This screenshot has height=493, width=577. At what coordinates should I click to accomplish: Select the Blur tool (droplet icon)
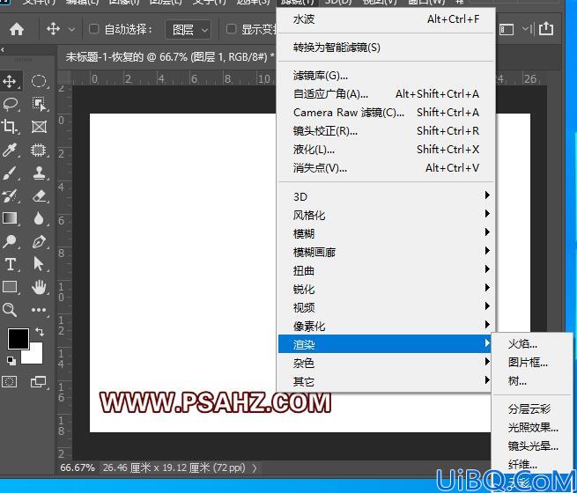click(39, 218)
